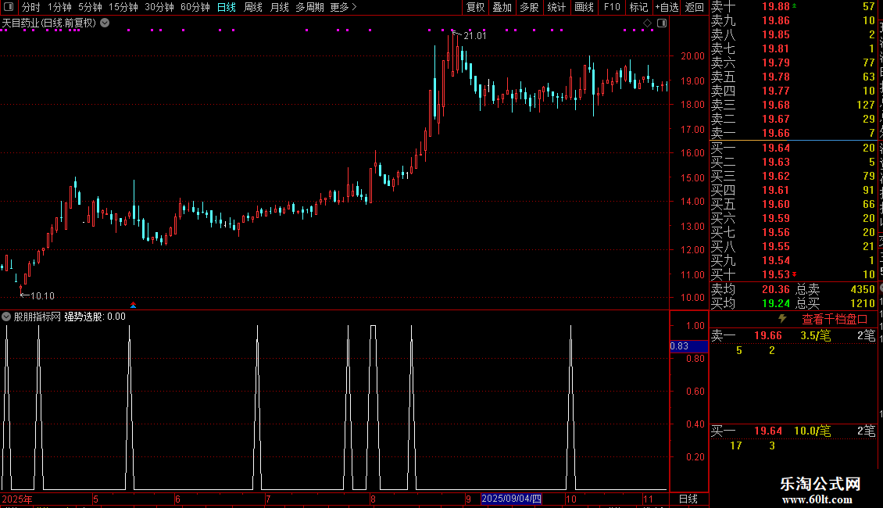Select the 卖二 row price 19.67
Viewport: 883px width, 508px height.
pos(775,119)
